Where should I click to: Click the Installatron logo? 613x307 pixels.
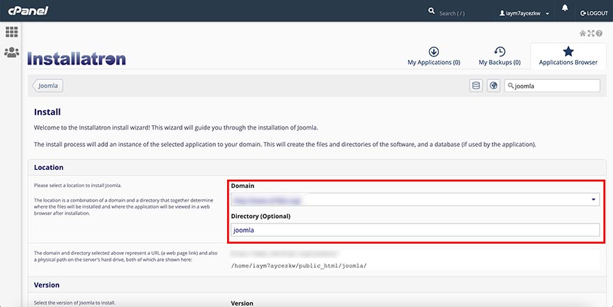pos(77,59)
